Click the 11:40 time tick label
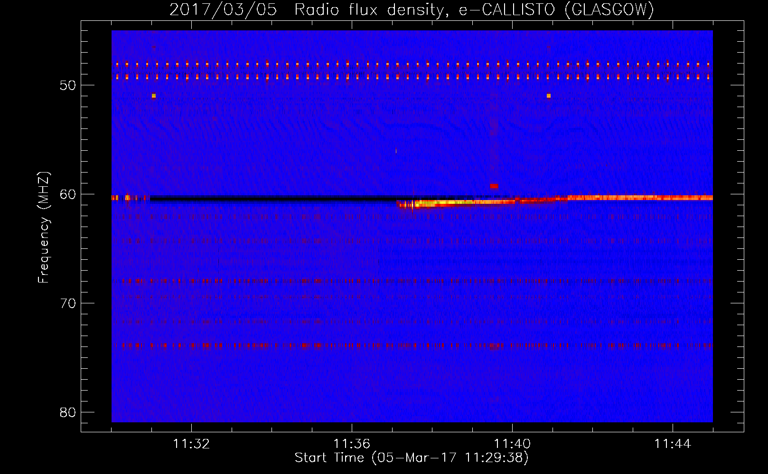 (512, 444)
